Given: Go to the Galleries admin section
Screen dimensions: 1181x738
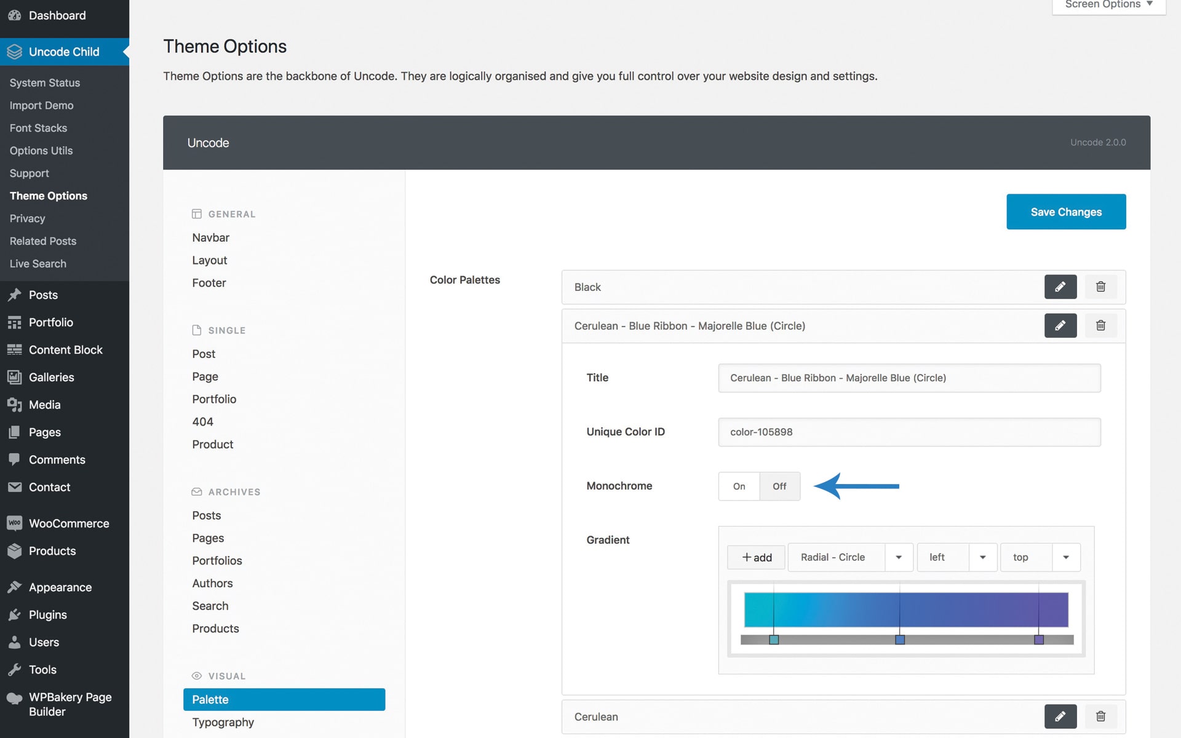Looking at the screenshot, I should [51, 377].
